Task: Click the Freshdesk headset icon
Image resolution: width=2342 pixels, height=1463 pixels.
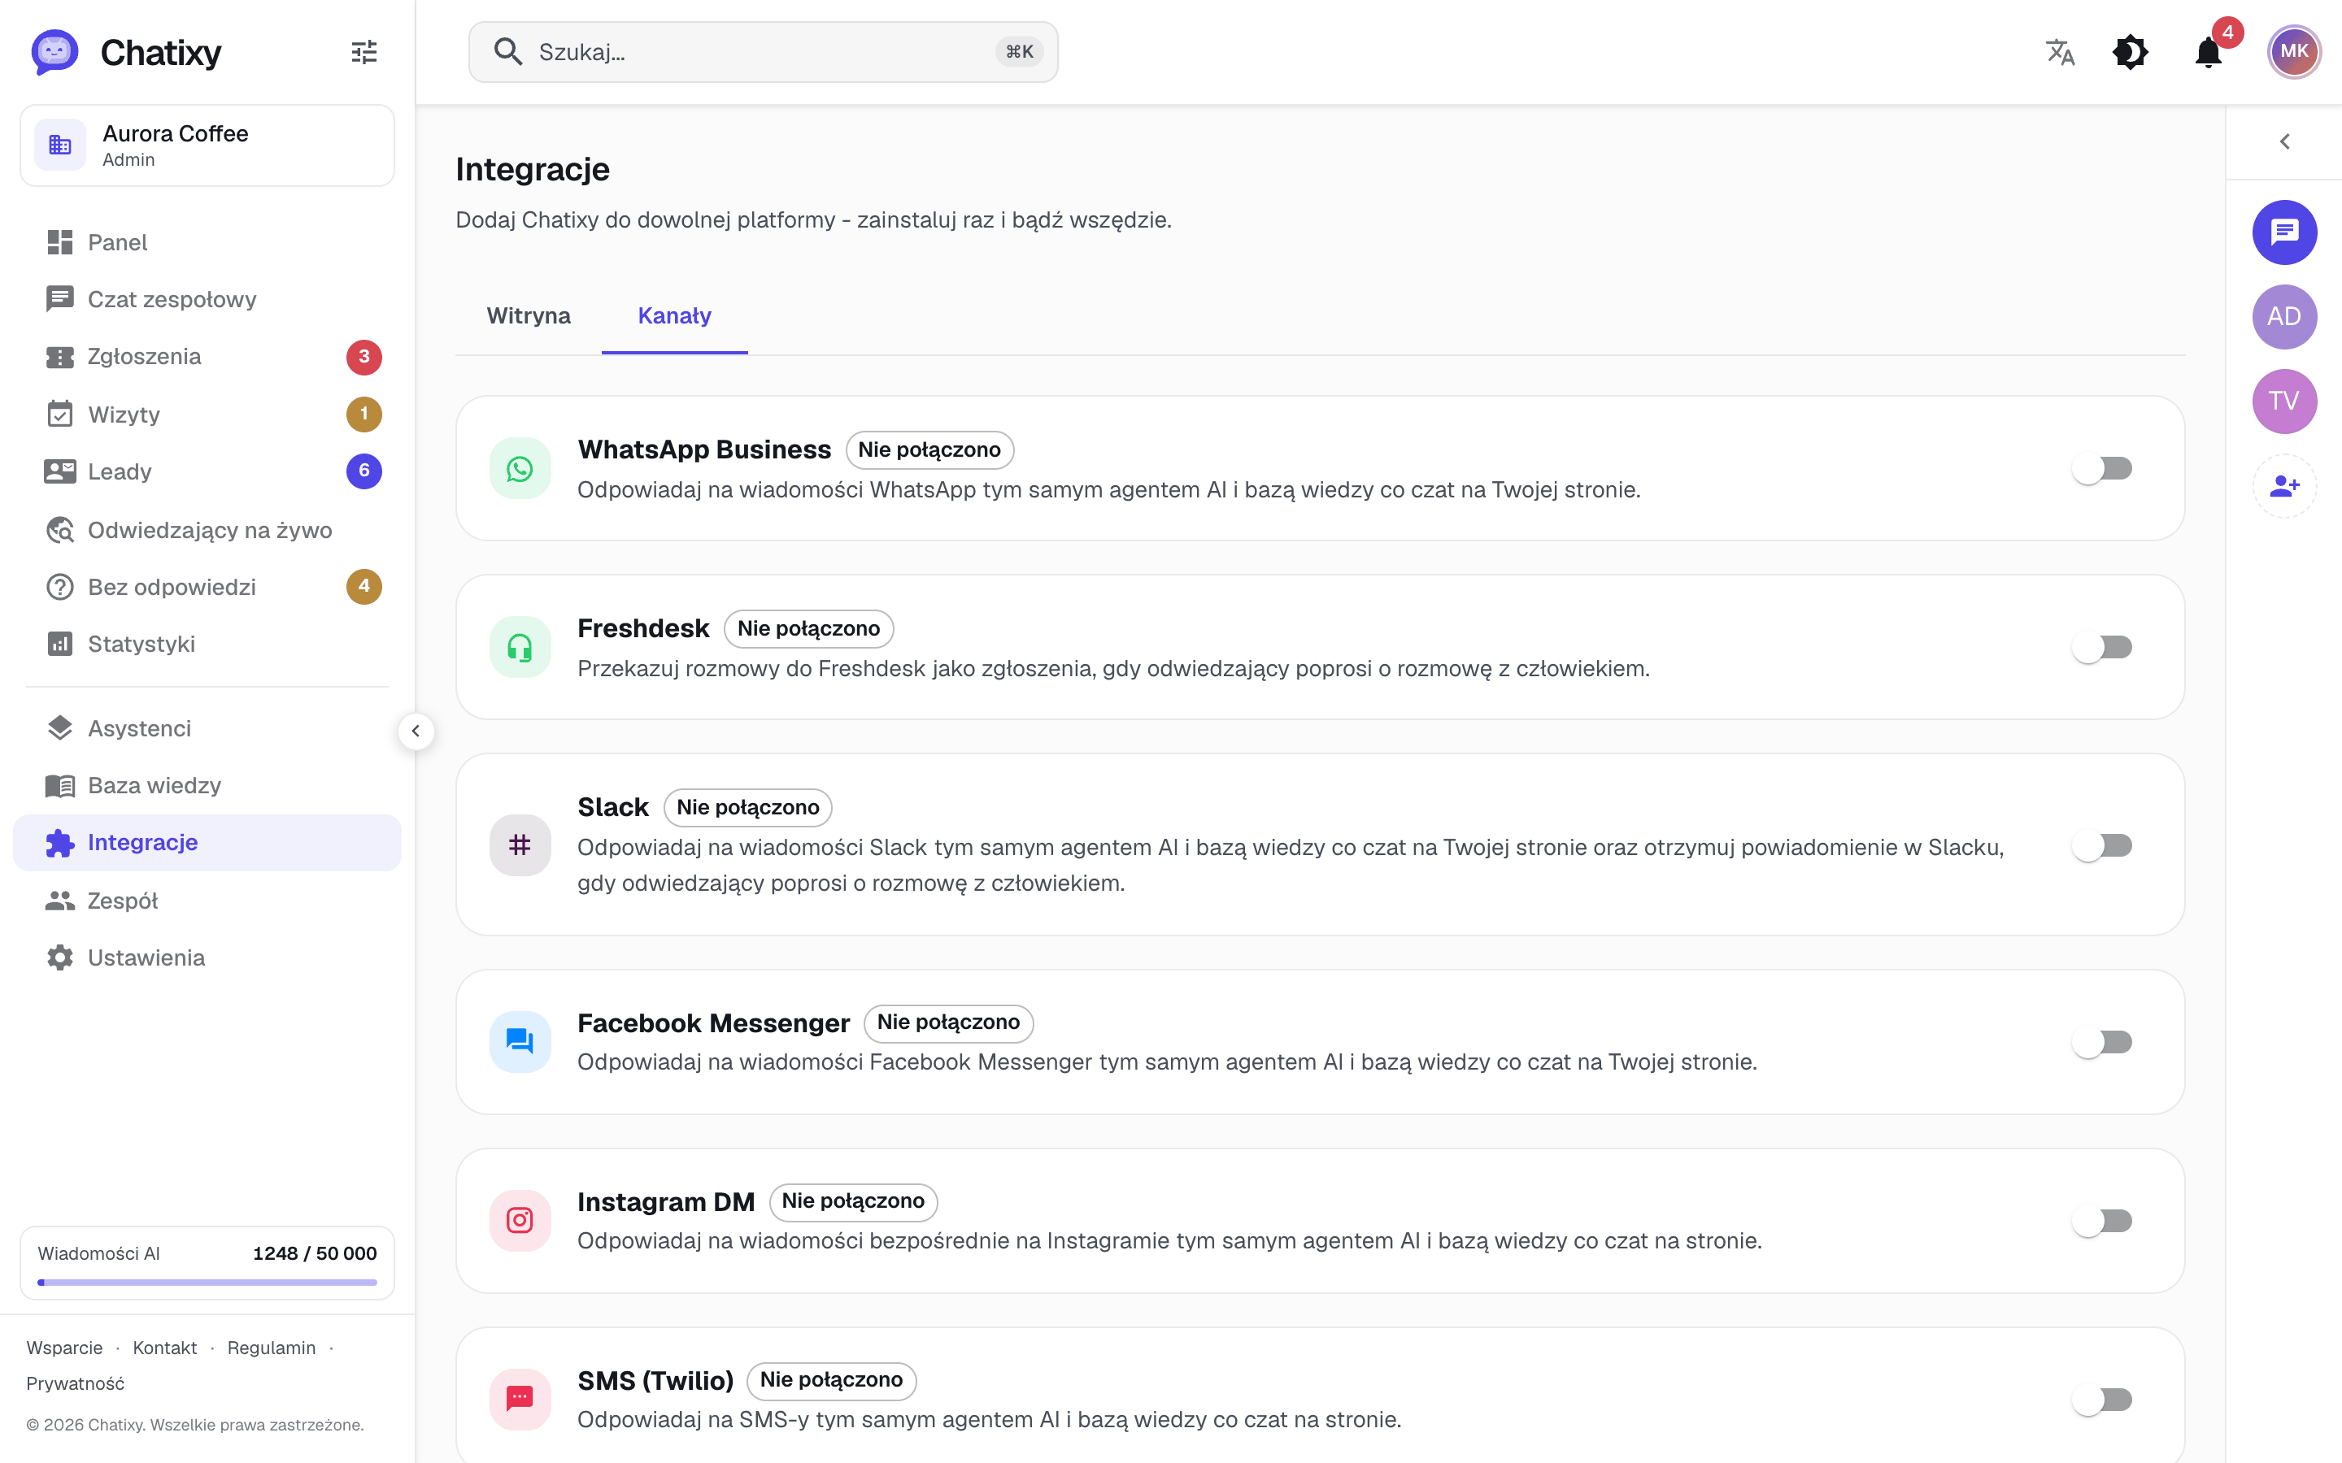Action: pos(520,647)
